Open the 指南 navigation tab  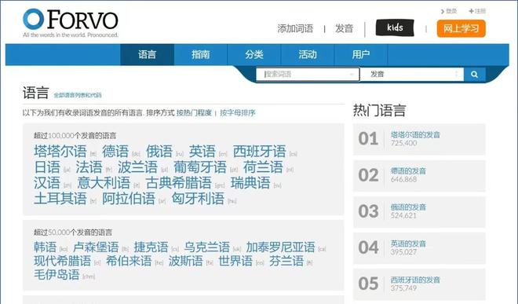click(x=200, y=54)
